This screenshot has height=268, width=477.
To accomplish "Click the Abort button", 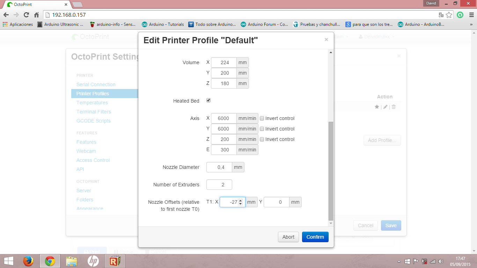I will pos(288,237).
